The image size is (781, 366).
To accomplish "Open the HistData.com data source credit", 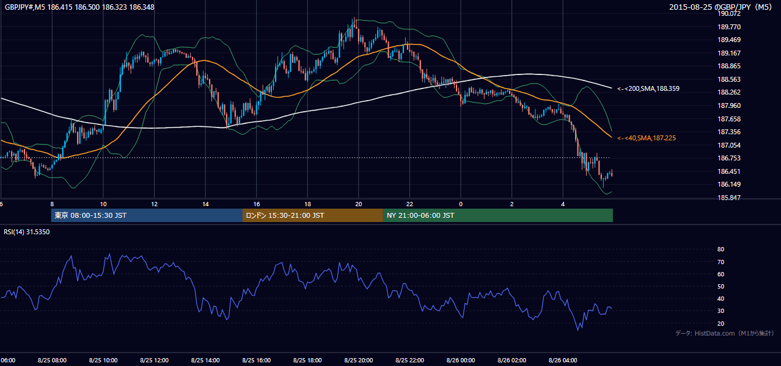I will (x=725, y=333).
